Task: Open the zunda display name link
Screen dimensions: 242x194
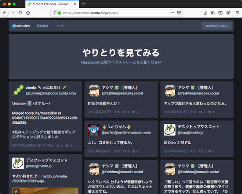Action: (46, 88)
